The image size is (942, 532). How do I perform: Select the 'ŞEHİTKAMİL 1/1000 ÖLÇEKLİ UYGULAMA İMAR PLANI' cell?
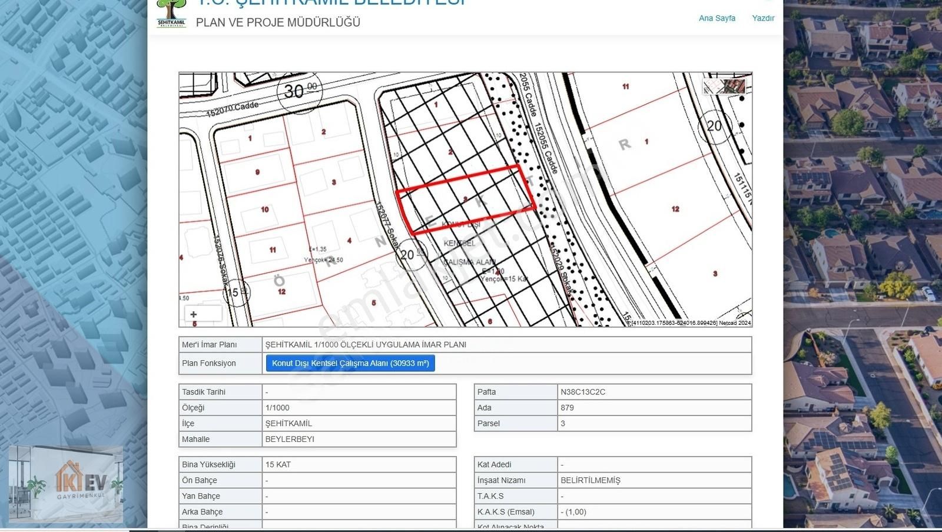[506, 345]
